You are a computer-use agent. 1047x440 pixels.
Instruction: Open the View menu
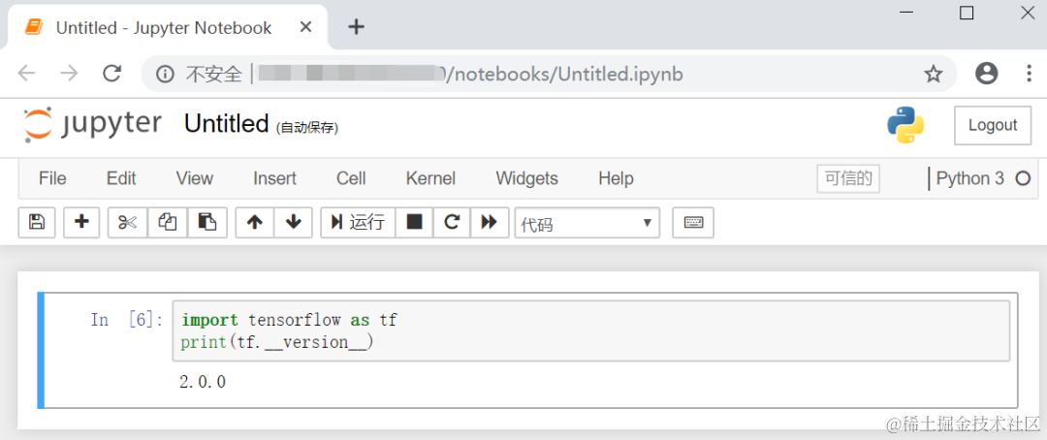point(194,178)
